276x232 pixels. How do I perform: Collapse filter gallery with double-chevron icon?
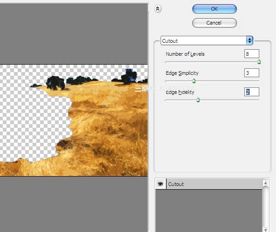(x=157, y=9)
